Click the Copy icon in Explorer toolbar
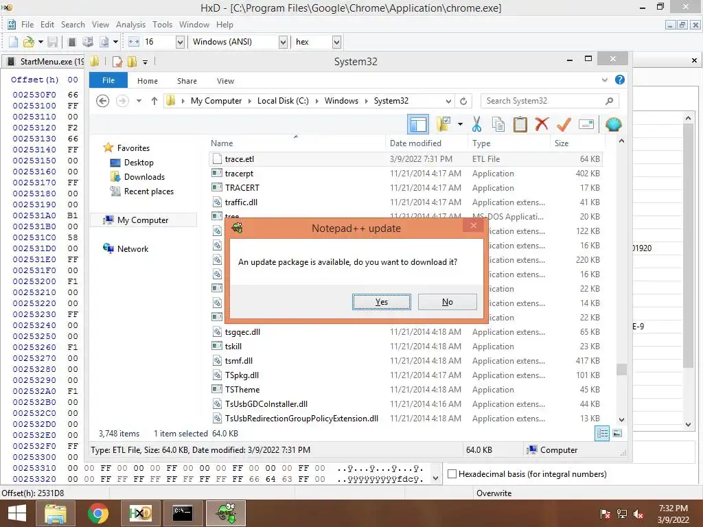 pyautogui.click(x=498, y=124)
